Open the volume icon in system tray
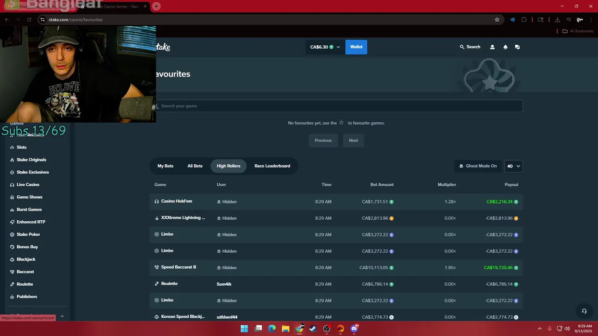Image resolution: width=598 pixels, height=336 pixels. 567,329
